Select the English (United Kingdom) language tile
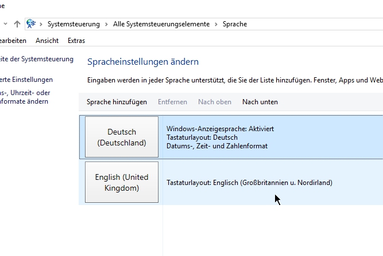 coord(122,182)
